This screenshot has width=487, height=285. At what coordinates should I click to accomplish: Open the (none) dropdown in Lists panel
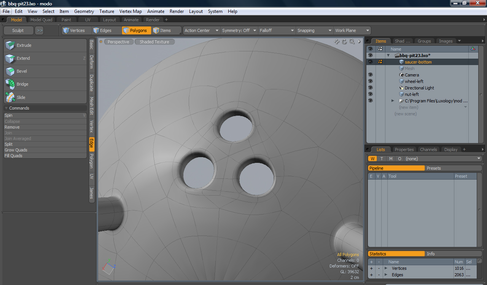pos(443,159)
